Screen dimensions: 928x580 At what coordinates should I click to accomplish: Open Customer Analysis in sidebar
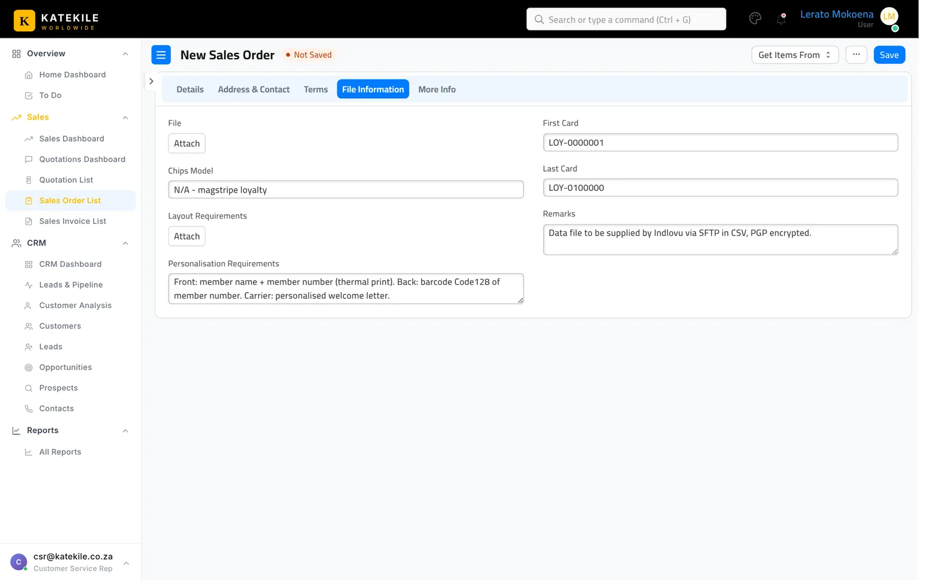point(75,306)
